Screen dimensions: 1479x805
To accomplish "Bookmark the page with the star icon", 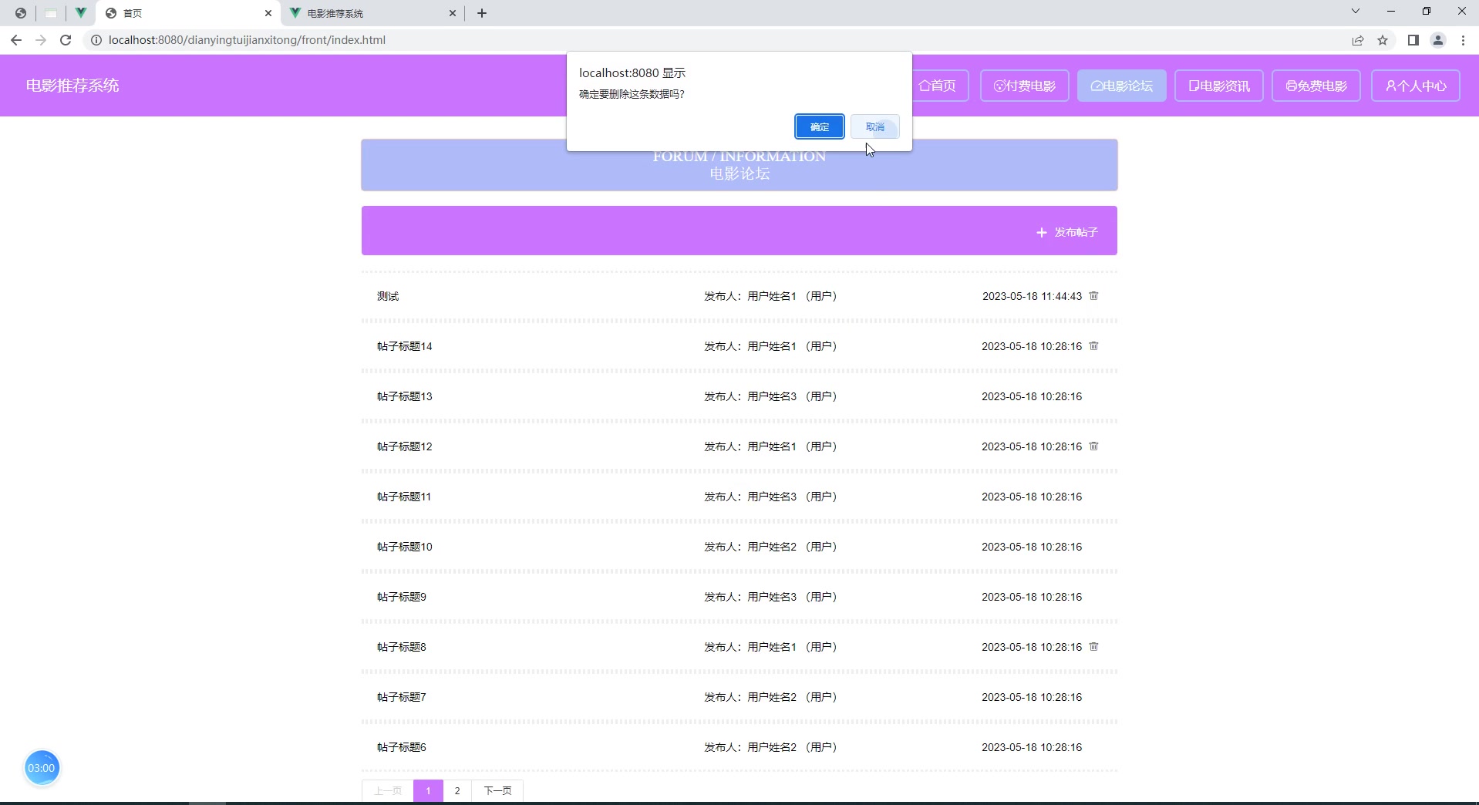I will coord(1383,40).
